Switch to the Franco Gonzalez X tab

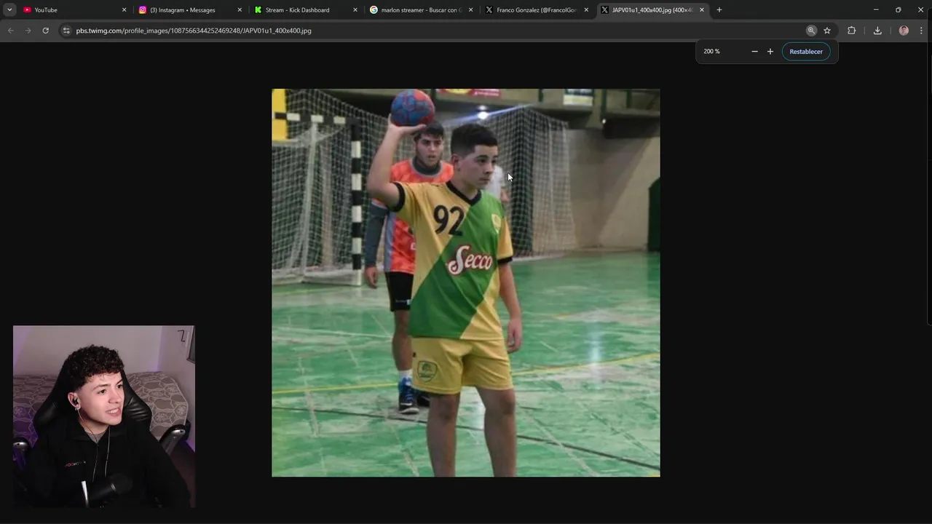(537, 9)
